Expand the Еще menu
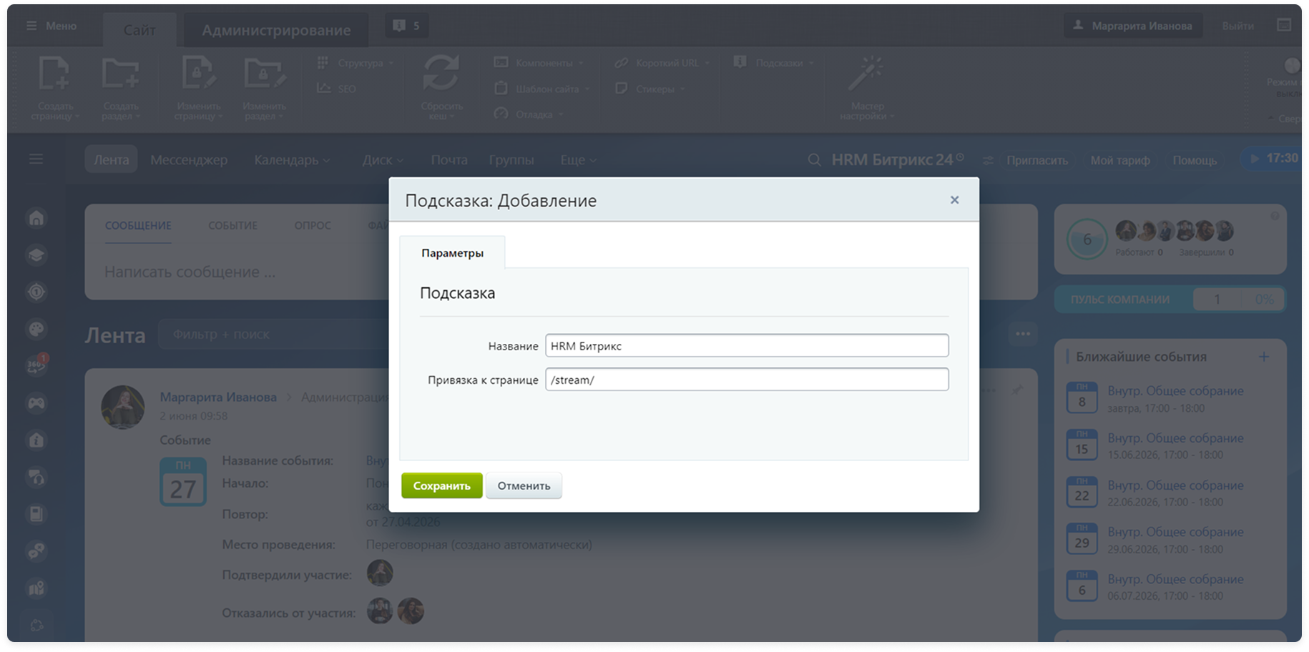Viewport: 1309px width, 652px height. 578,160
